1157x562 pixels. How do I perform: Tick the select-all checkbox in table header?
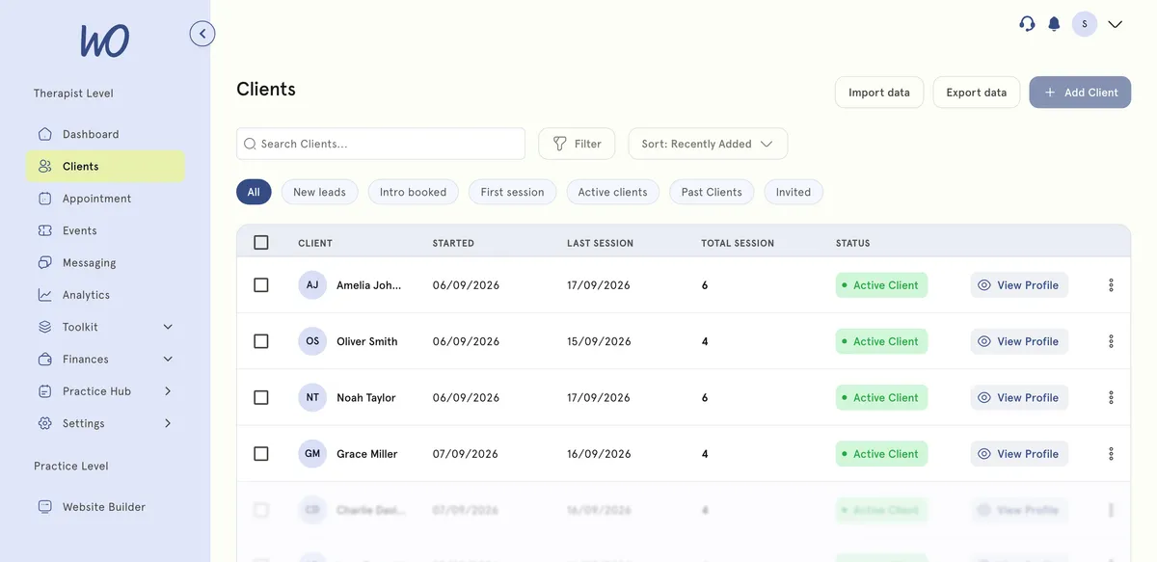(x=261, y=243)
